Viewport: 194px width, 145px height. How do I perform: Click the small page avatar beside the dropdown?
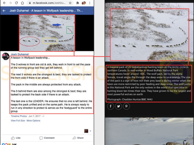coord(86,131)
